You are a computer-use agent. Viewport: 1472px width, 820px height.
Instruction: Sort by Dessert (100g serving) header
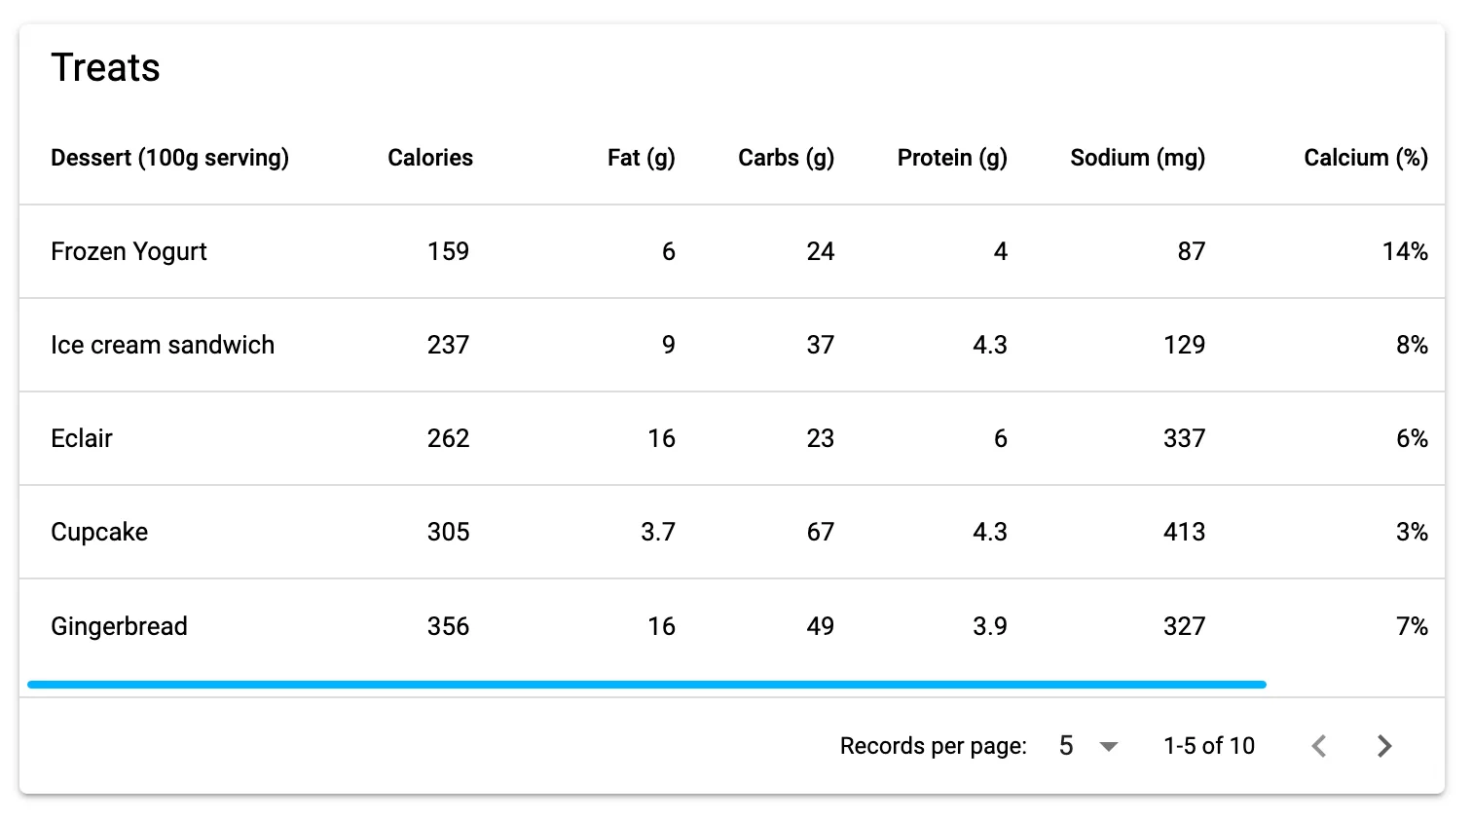(169, 158)
